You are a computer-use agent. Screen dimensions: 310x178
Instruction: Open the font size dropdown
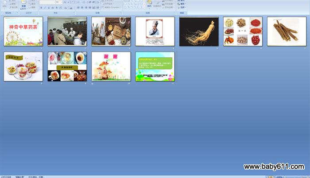[58, 2]
